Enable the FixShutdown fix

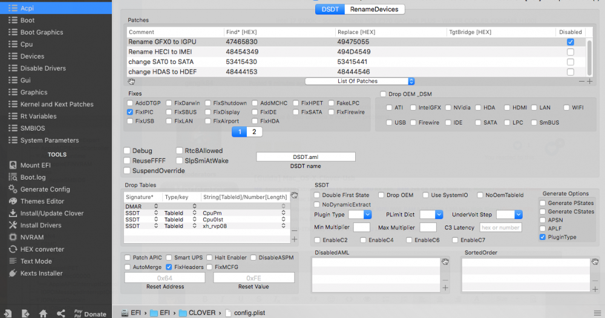pos(208,103)
